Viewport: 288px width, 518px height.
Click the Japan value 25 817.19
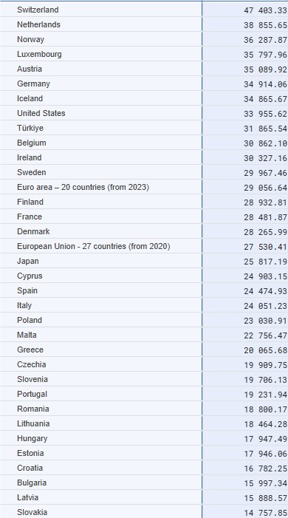[x=266, y=262]
